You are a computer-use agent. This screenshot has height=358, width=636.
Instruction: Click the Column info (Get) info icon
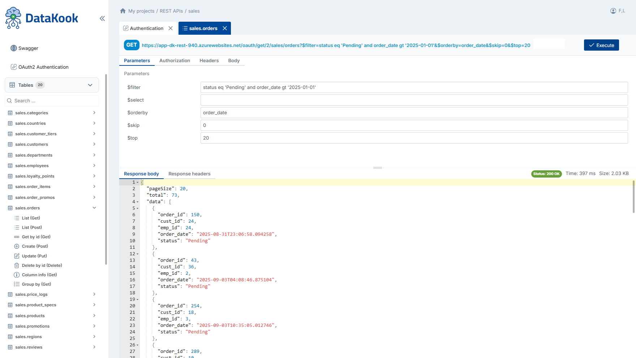click(x=17, y=275)
